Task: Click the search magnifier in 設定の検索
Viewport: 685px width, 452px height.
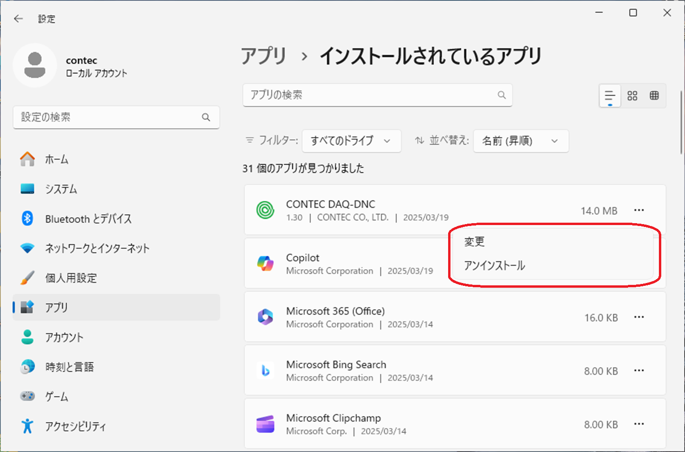Action: click(x=206, y=117)
